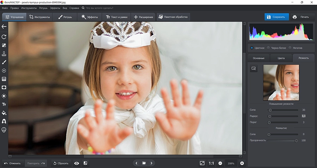Click the 208% zoom value

[231, 163]
